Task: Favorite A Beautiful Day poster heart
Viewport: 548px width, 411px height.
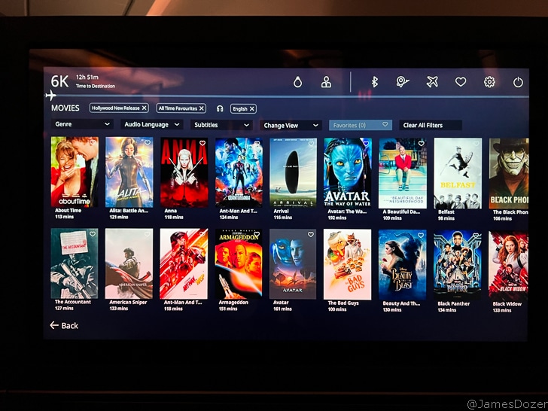Action: click(421, 143)
